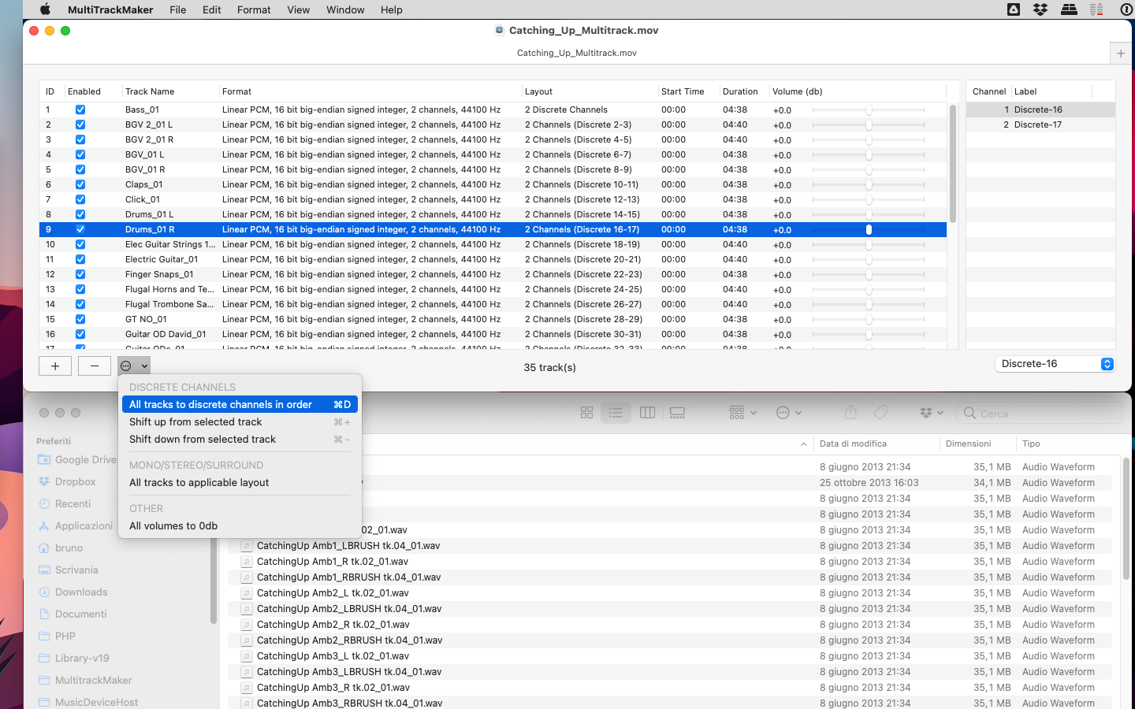Click the Finder share icon
Viewport: 1135px width, 709px height.
pos(850,412)
